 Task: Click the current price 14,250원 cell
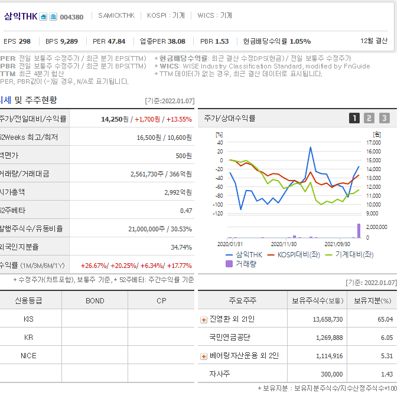[115, 119]
